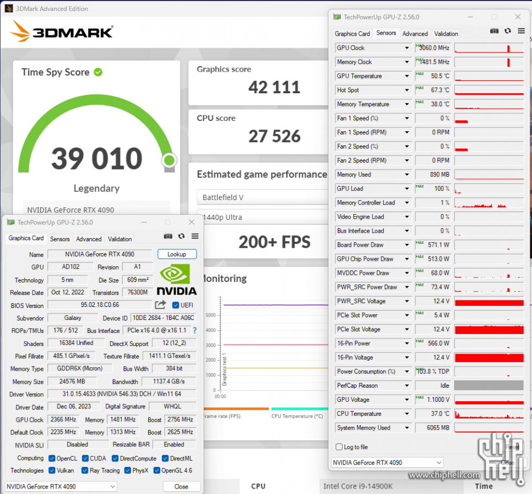Viewport: 532px width, 494px height.
Task: Toggle the DirectML checkbox
Action: coord(165,458)
